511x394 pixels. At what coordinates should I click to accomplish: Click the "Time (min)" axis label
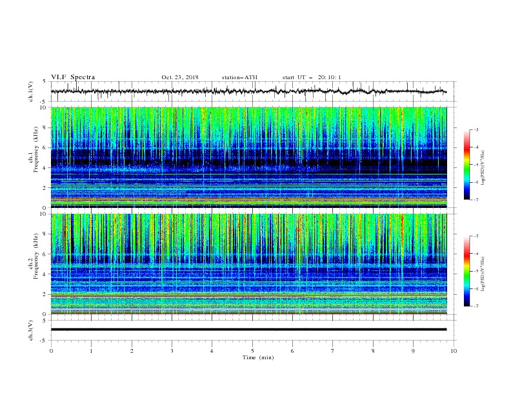click(x=258, y=357)
